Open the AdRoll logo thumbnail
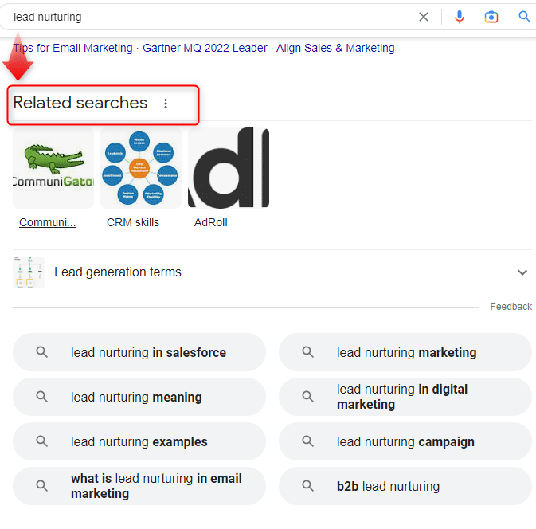This screenshot has width=536, height=529. (x=229, y=168)
